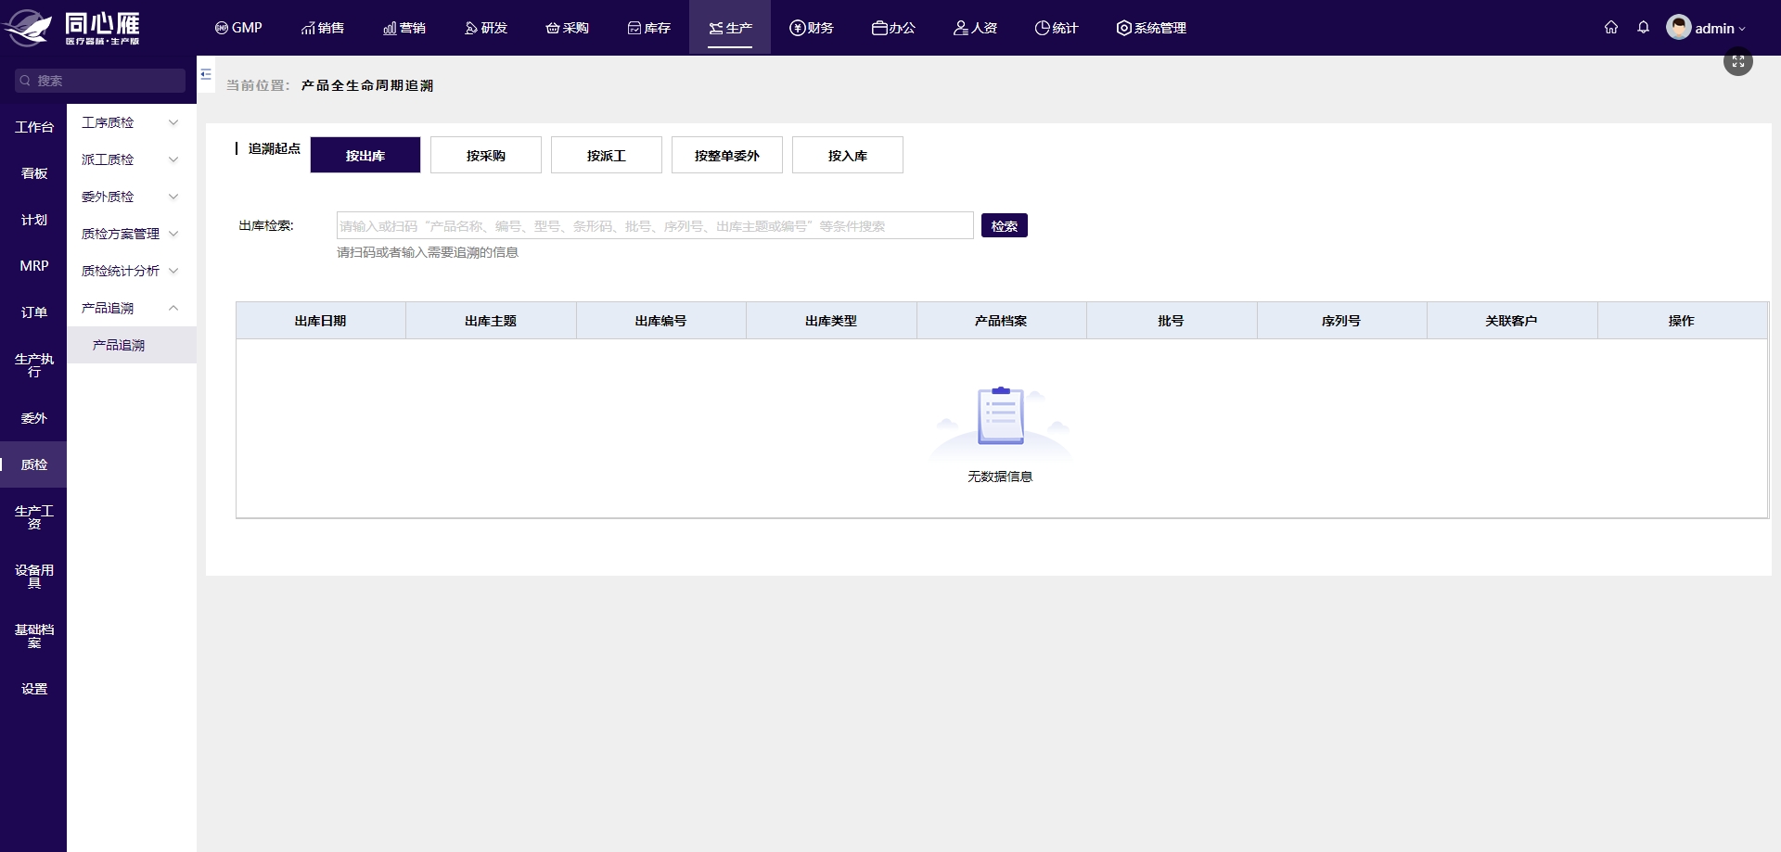1781x852 pixels.
Task: Click the 出库主题 column header
Action: point(491,321)
